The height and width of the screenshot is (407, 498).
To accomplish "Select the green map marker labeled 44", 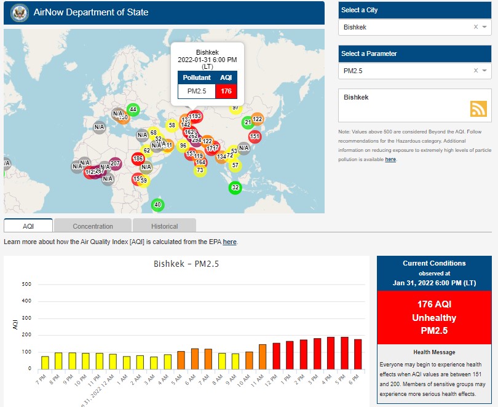I will 132,109.
